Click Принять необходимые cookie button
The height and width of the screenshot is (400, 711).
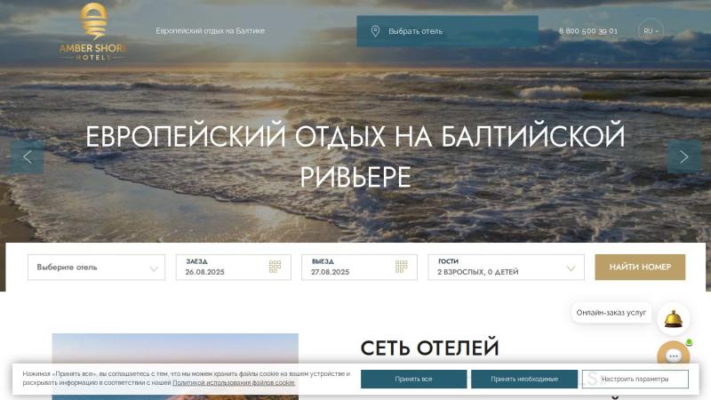pos(524,380)
